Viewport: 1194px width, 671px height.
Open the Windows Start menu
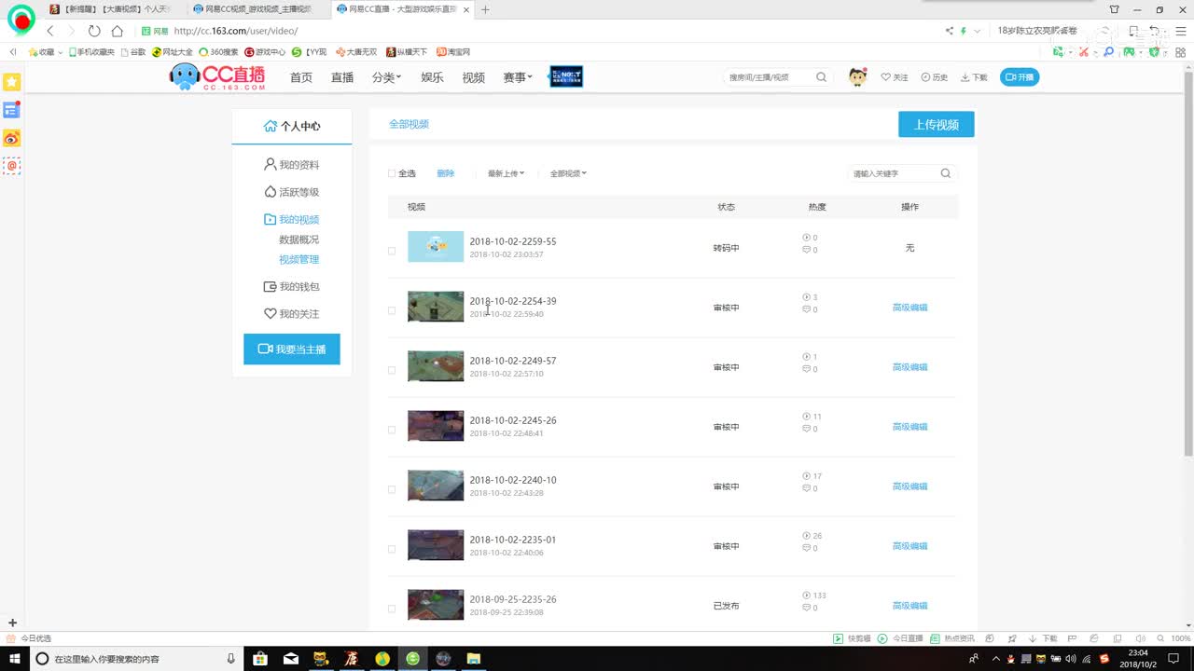pyautogui.click(x=15, y=659)
